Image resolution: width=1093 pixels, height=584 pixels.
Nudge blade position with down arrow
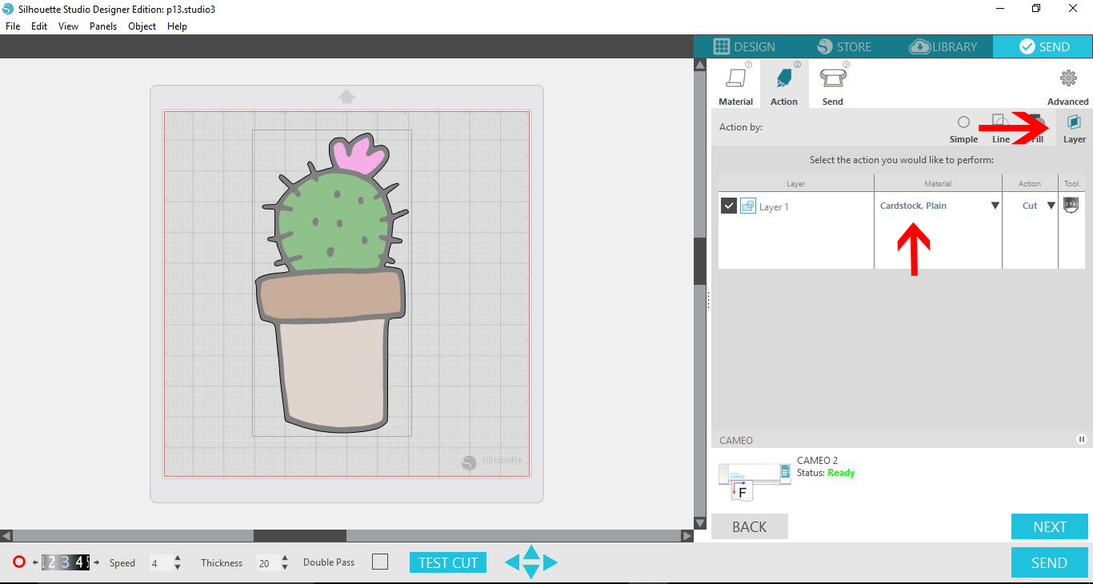point(531,572)
